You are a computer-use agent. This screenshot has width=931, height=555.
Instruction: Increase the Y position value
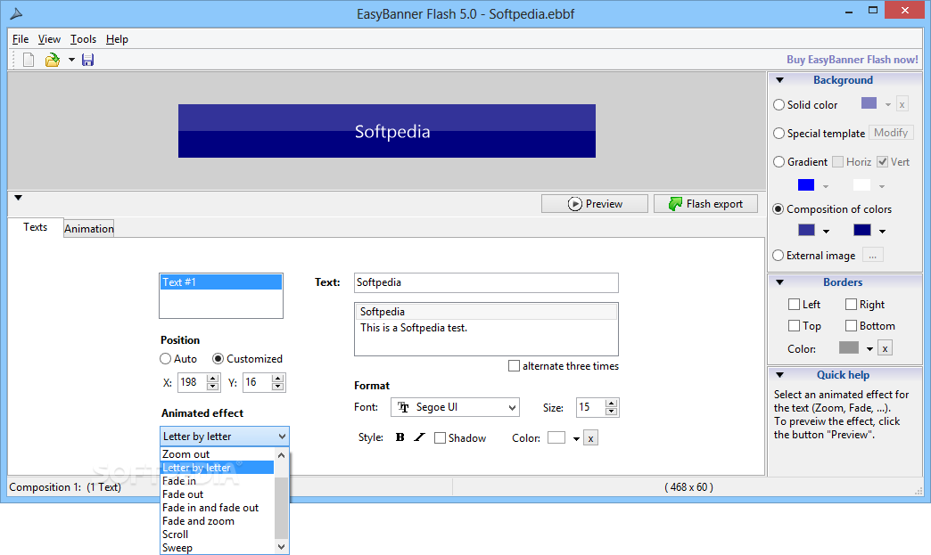click(x=278, y=378)
